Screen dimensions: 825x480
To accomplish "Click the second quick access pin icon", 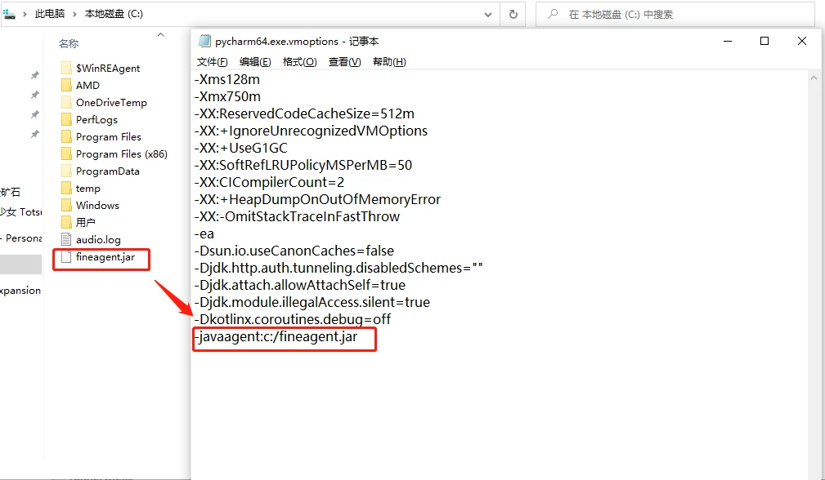I will click(x=34, y=95).
